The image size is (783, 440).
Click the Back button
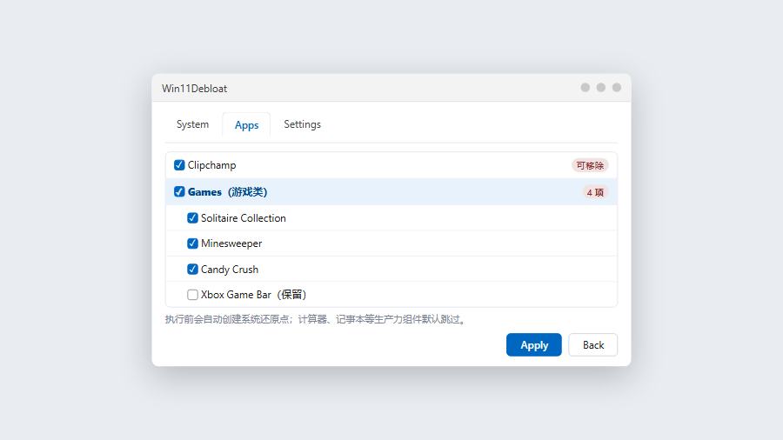(592, 344)
